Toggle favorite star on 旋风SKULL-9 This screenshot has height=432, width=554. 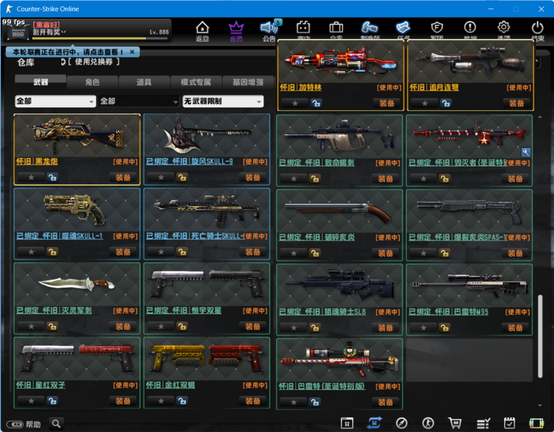[x=161, y=177]
